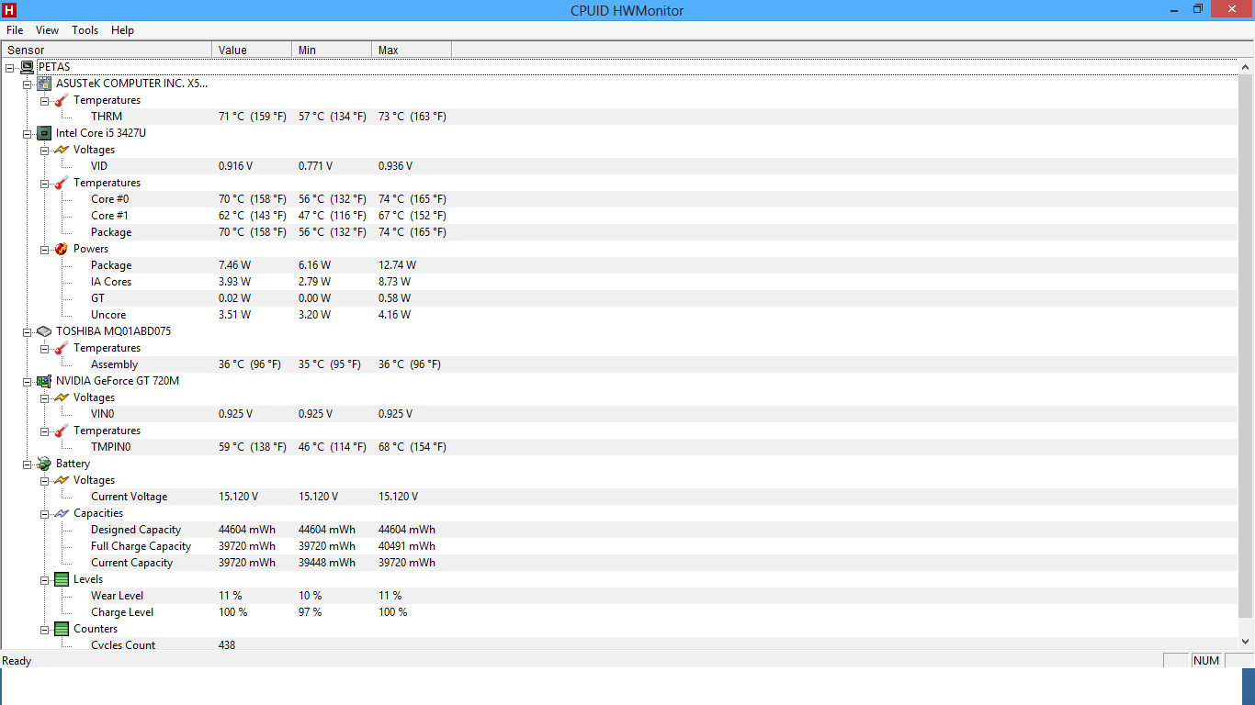The image size is (1255, 705).
Task: Select the Core #1 temperature label
Action: [110, 216]
